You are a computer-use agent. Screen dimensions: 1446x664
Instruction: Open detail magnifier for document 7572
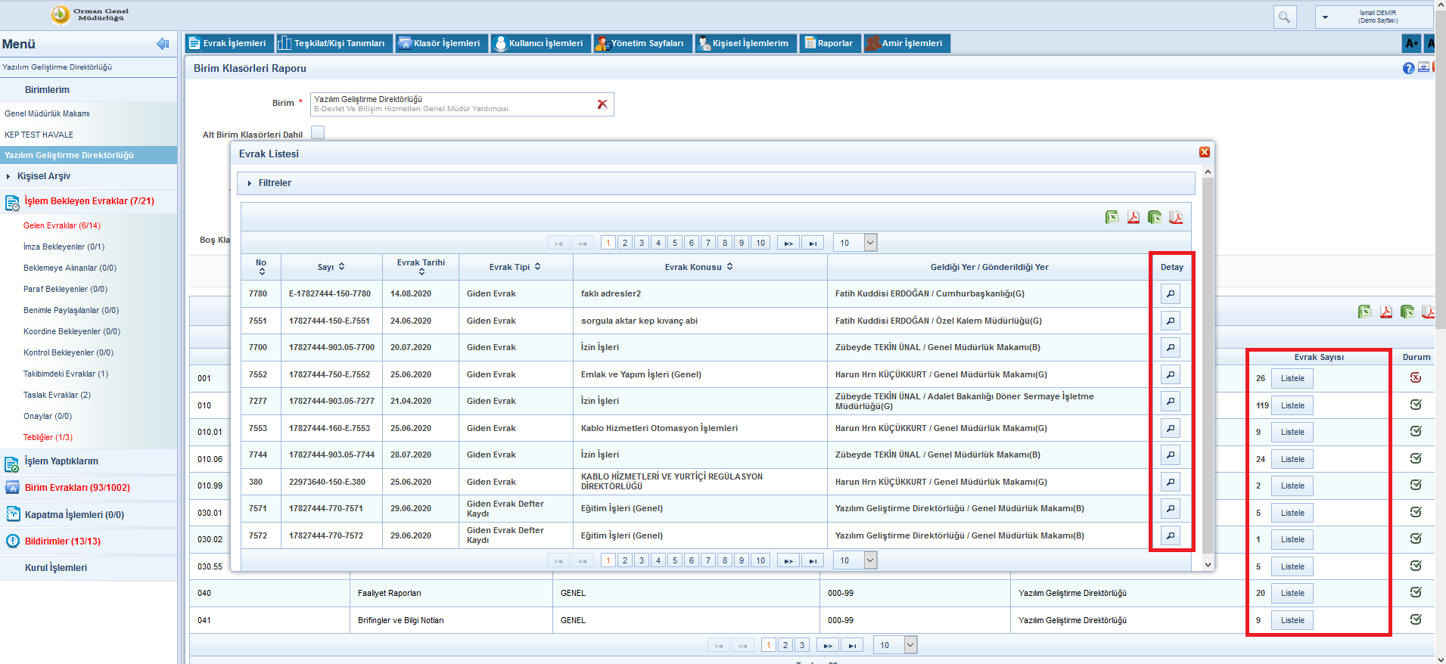(x=1170, y=535)
